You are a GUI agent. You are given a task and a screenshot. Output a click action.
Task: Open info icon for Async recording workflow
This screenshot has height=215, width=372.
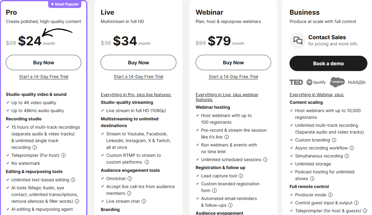click(352, 148)
